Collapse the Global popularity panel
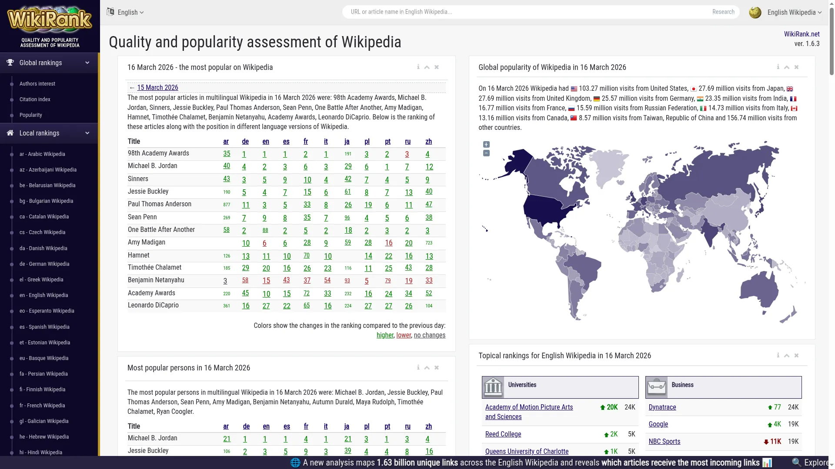The width and height of the screenshot is (835, 469). (787, 67)
